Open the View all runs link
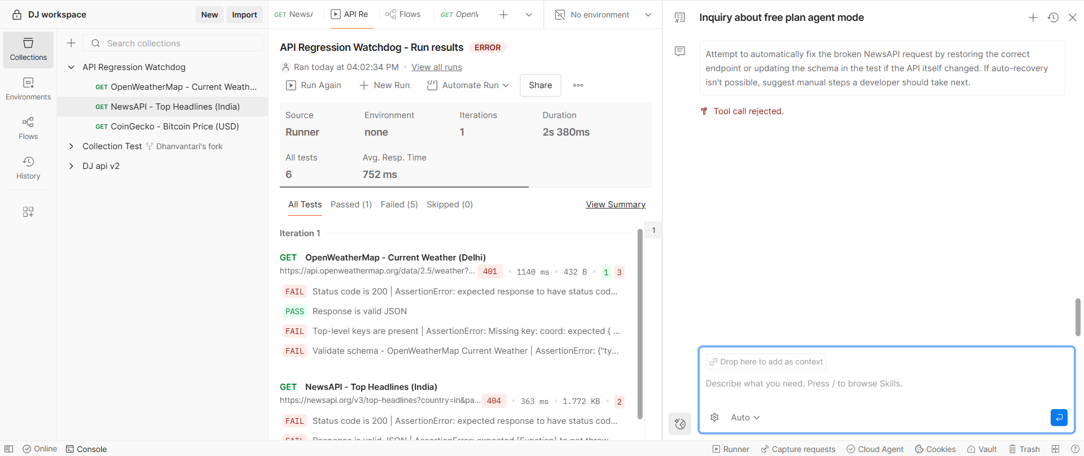1084x456 pixels. point(437,67)
